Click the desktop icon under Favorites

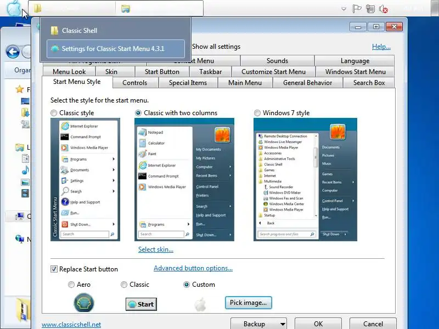(x=25, y=101)
